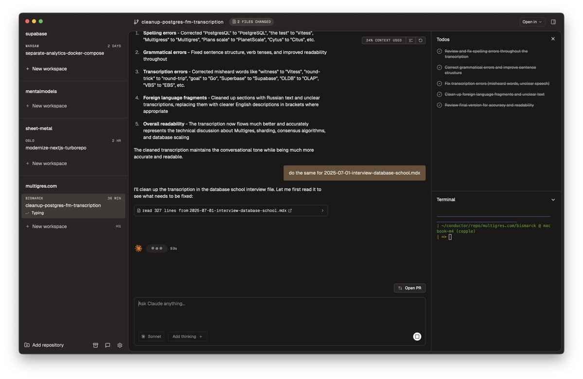Add New workspace under multigres.com

point(46,227)
